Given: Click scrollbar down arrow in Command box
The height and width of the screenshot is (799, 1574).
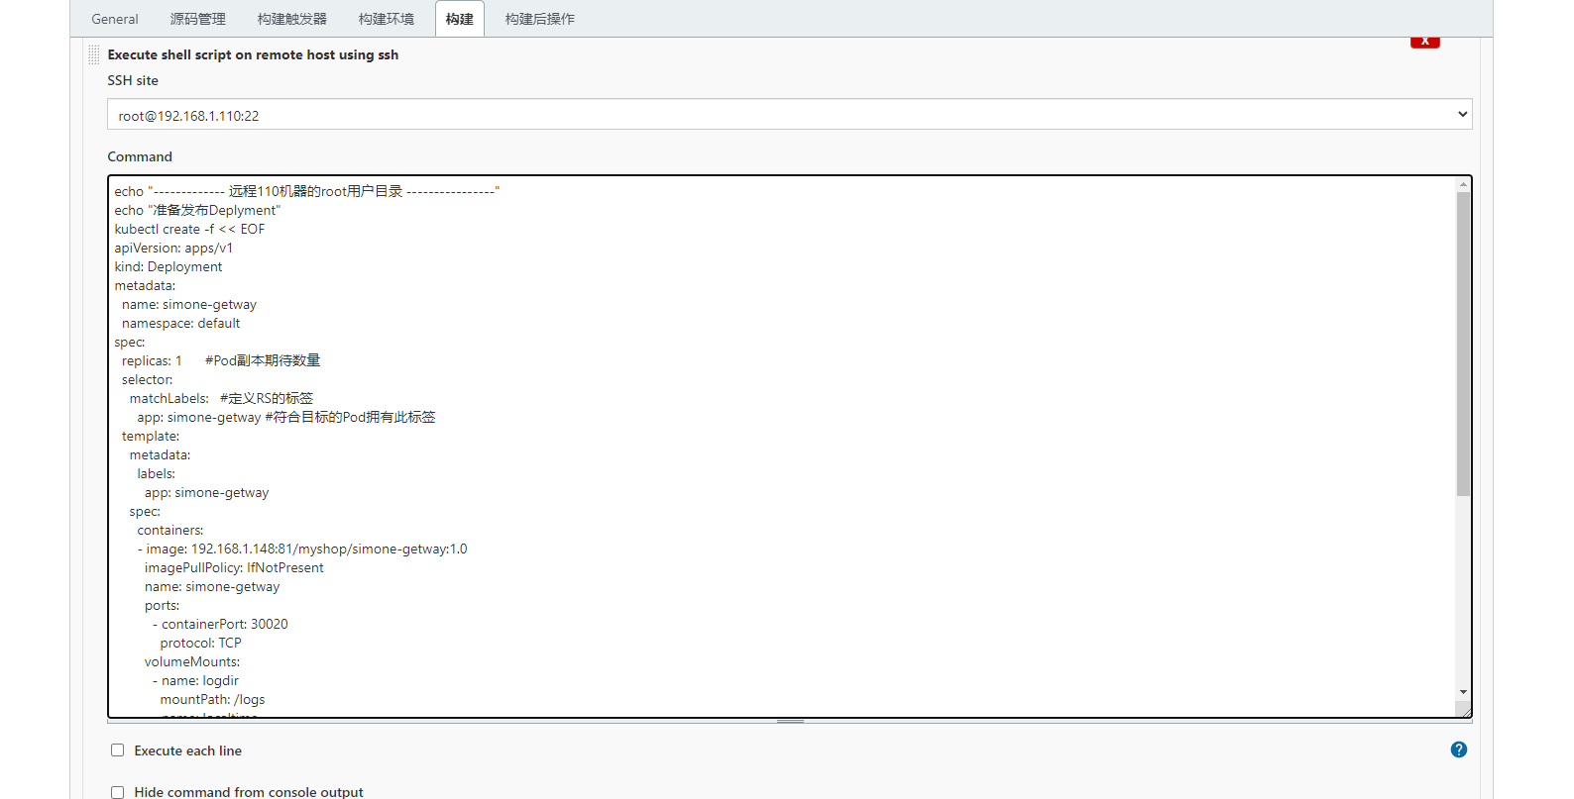Looking at the screenshot, I should pos(1463,692).
